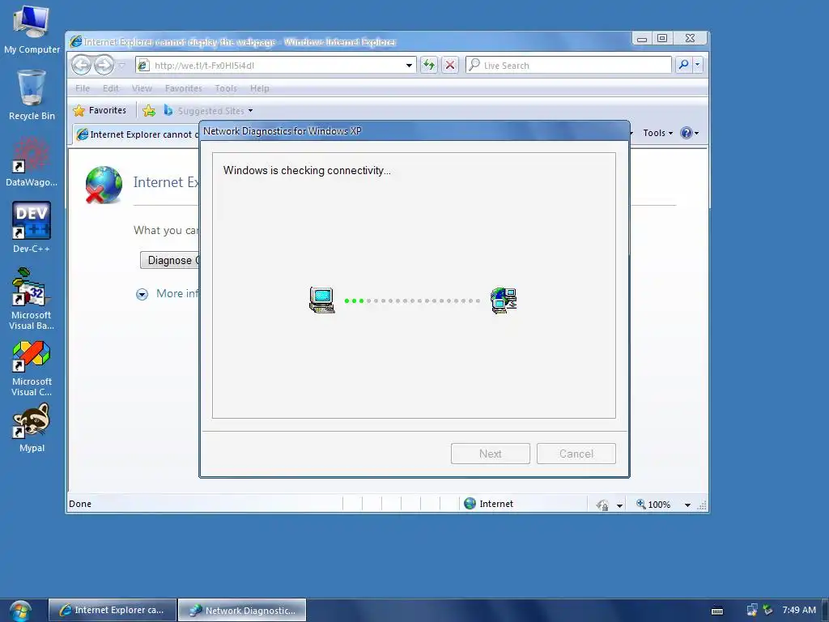Select the Mypal raccoon desktop shortcut
The image size is (829, 622).
[x=32, y=428]
